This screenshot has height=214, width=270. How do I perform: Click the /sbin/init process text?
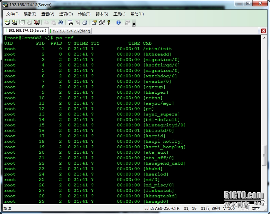pos(157,49)
